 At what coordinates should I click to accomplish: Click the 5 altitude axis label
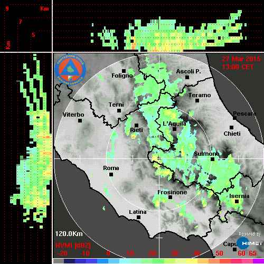[x=33, y=35]
